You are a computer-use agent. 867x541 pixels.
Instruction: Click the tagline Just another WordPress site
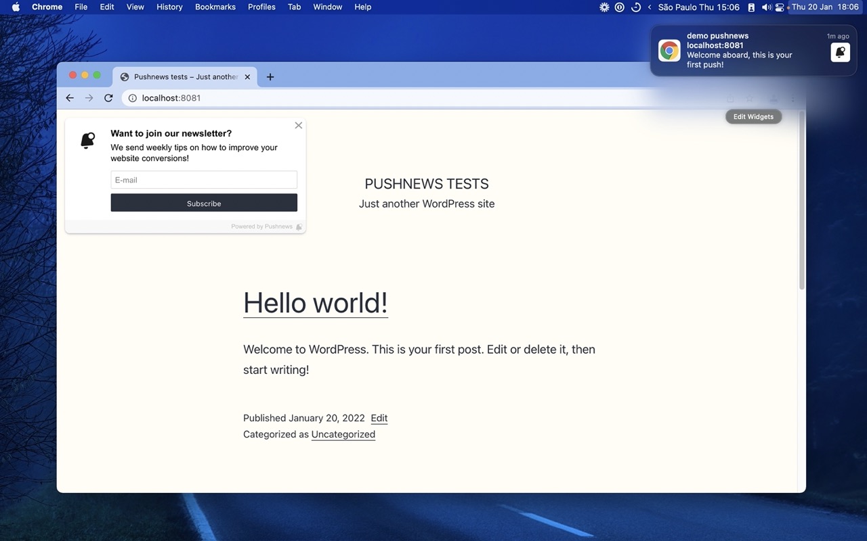pos(427,204)
